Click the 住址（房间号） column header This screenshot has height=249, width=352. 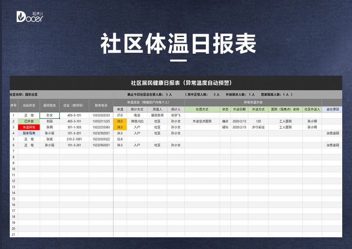[74, 105]
